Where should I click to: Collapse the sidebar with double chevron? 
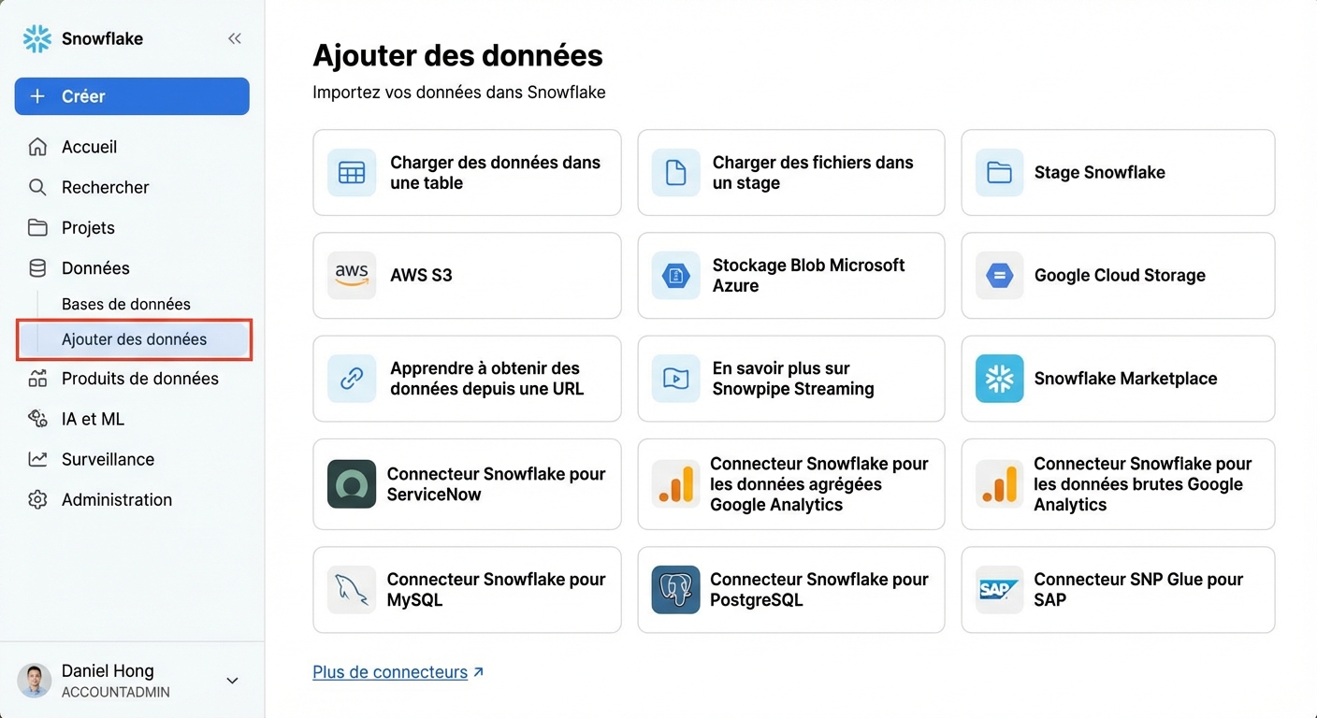click(x=235, y=38)
